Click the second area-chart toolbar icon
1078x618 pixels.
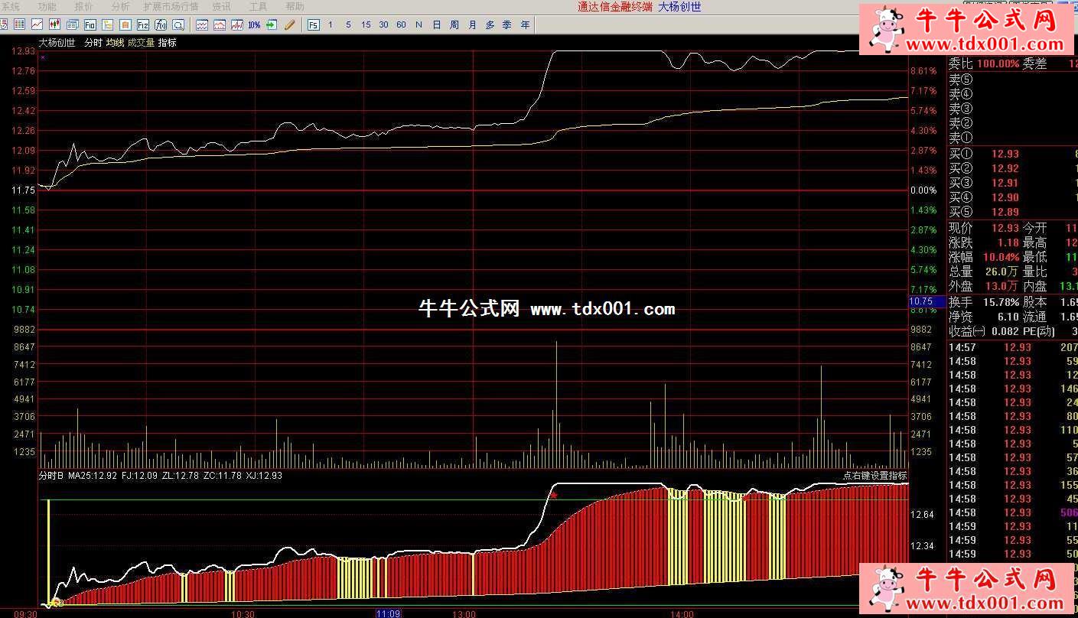(x=220, y=24)
